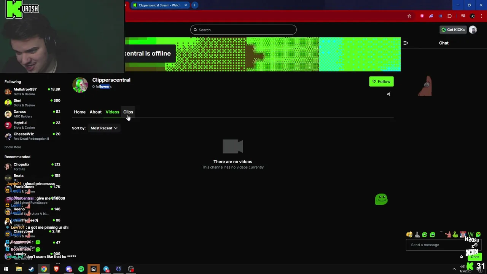Open Steam from the taskbar
This screenshot has height=274, width=487.
[x=31, y=269]
